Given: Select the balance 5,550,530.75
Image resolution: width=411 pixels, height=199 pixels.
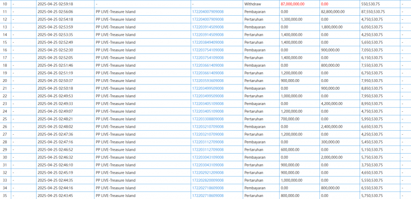Looking at the screenshot, I should click(x=372, y=181).
